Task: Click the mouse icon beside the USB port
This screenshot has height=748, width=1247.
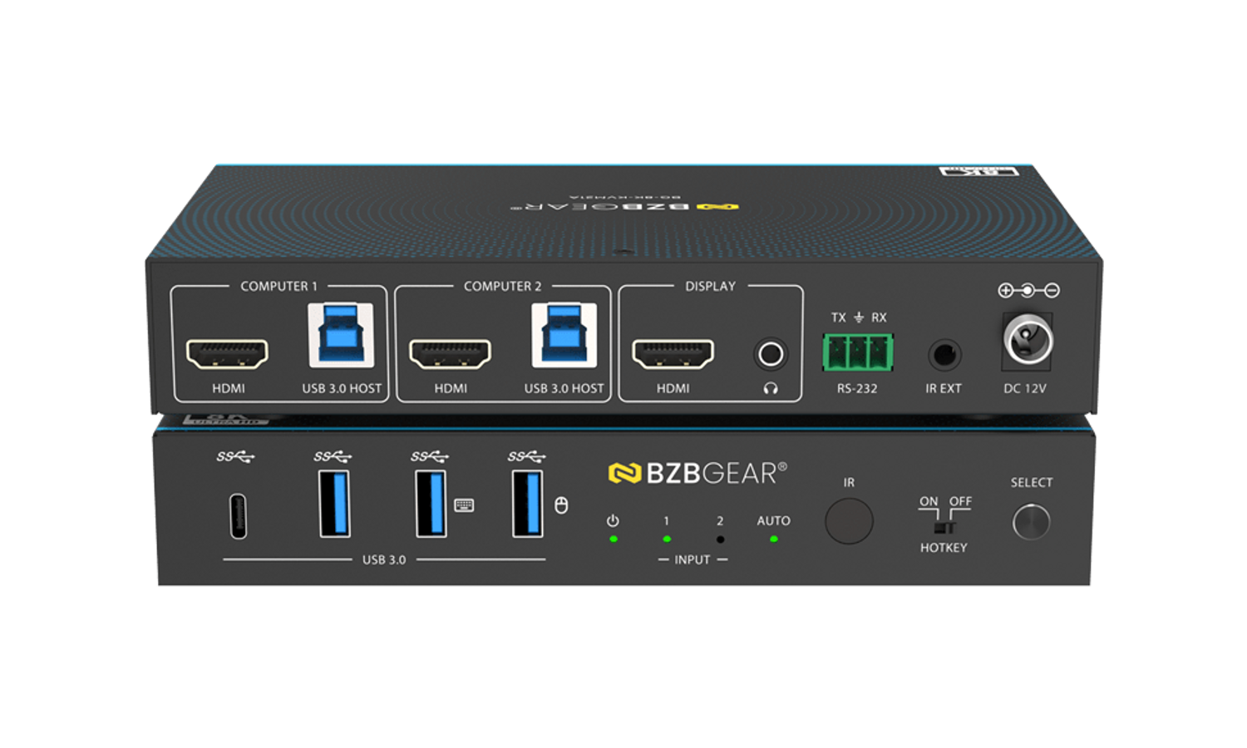Action: 561,505
